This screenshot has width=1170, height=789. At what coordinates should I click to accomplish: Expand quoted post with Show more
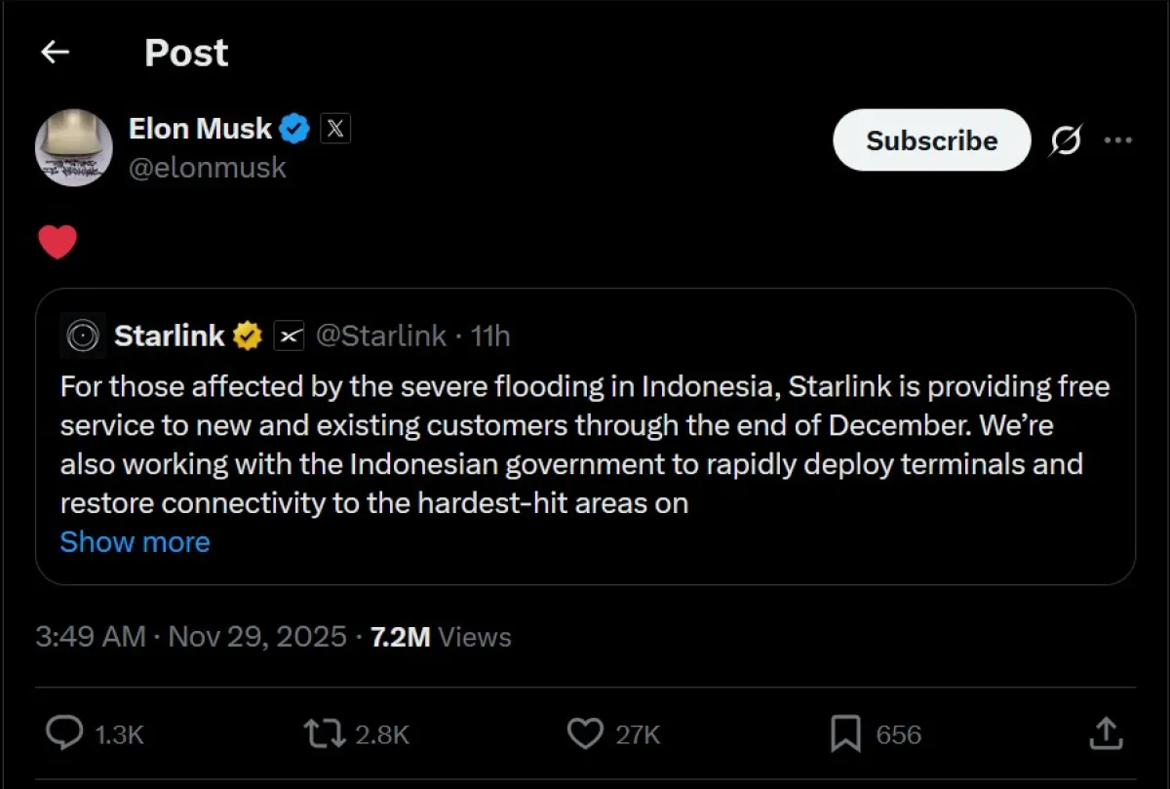(135, 542)
